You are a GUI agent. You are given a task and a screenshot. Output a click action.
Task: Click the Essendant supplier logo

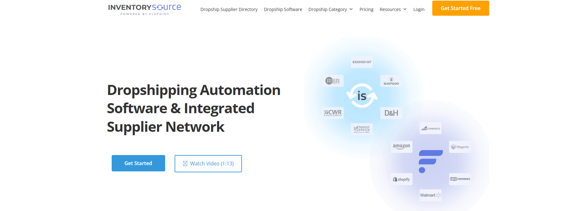(x=362, y=62)
